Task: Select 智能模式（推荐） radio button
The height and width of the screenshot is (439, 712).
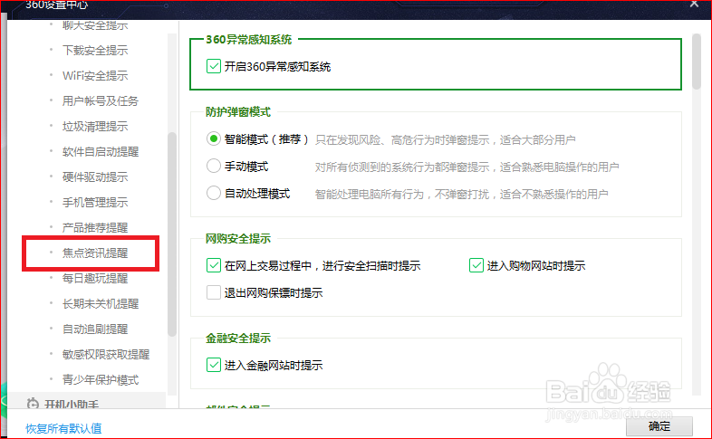Action: click(x=214, y=138)
